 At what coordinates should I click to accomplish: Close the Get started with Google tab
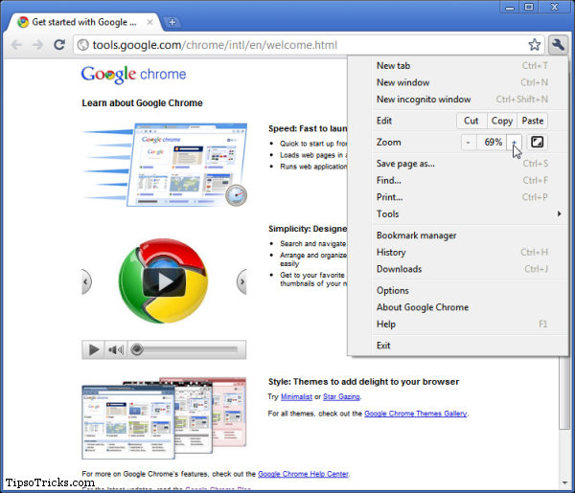pyautogui.click(x=149, y=22)
